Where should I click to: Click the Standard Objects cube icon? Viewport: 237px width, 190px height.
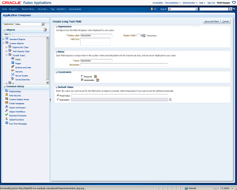[x=7, y=38]
